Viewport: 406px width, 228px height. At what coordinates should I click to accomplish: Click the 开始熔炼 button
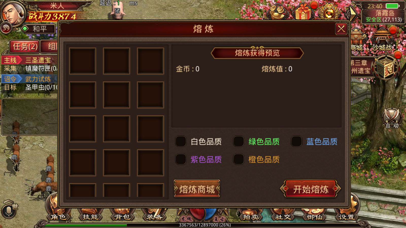tap(311, 189)
